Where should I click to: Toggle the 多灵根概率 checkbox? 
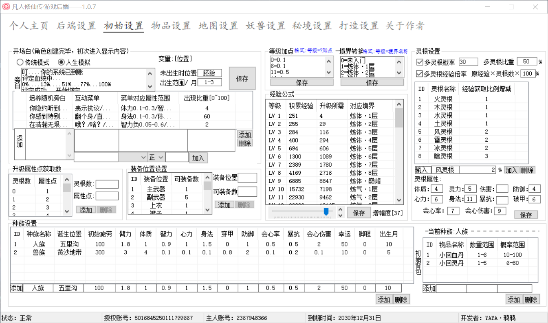pos(436,62)
